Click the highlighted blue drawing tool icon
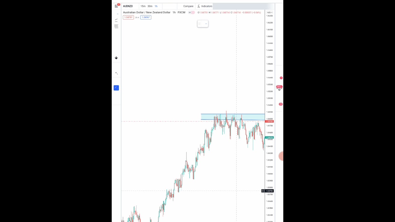 (x=116, y=88)
